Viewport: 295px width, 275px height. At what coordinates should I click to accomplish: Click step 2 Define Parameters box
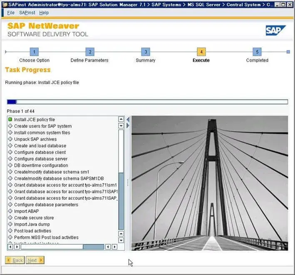pyautogui.click(x=90, y=52)
